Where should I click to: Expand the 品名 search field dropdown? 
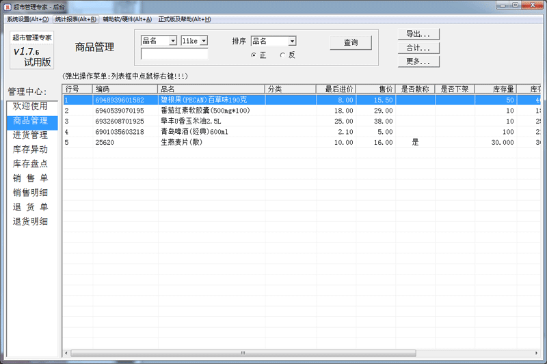[173, 41]
